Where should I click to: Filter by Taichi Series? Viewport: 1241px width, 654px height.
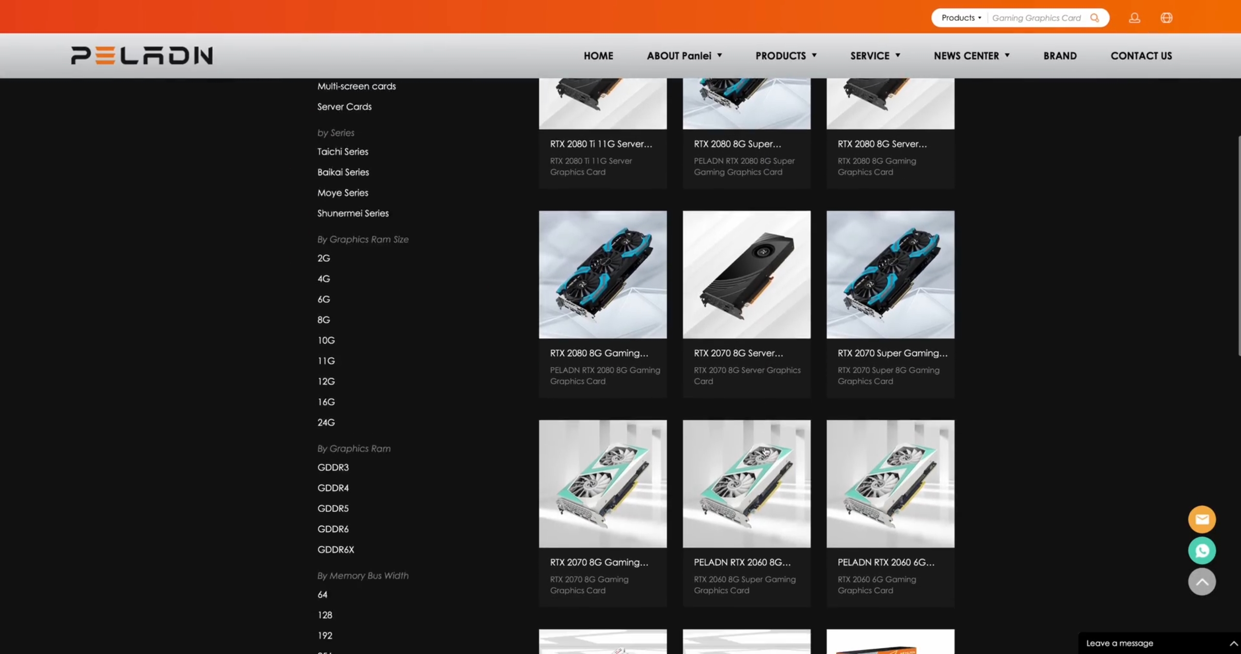343,152
